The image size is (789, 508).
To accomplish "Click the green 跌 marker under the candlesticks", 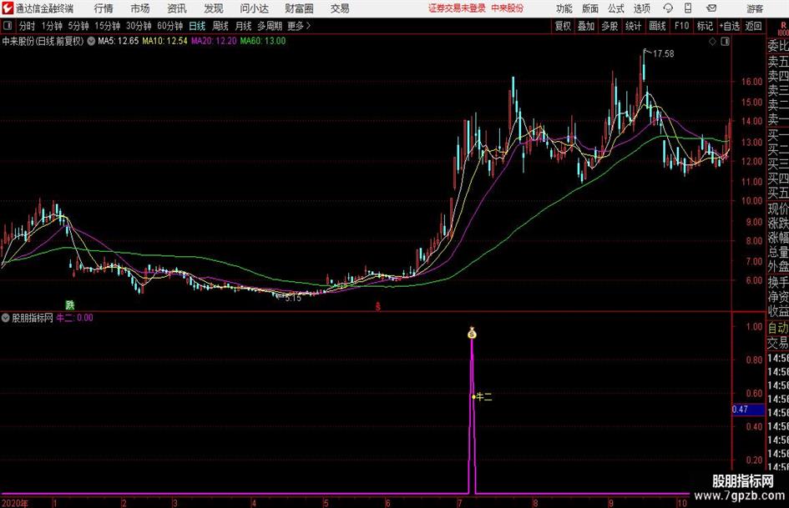I will pos(70,304).
